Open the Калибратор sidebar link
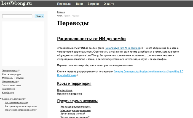Viewport: 193px width, 118px height. 8,93
